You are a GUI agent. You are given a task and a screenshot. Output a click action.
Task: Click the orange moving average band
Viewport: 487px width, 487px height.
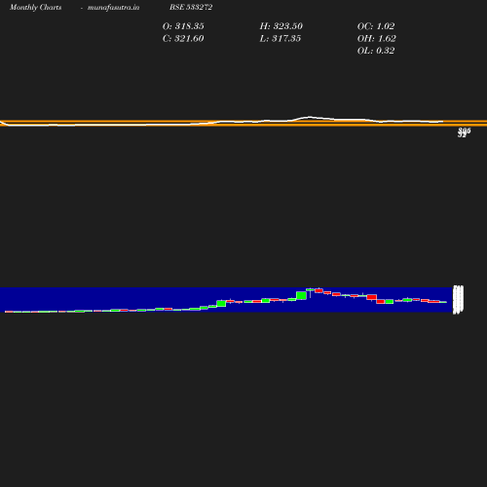(243, 123)
